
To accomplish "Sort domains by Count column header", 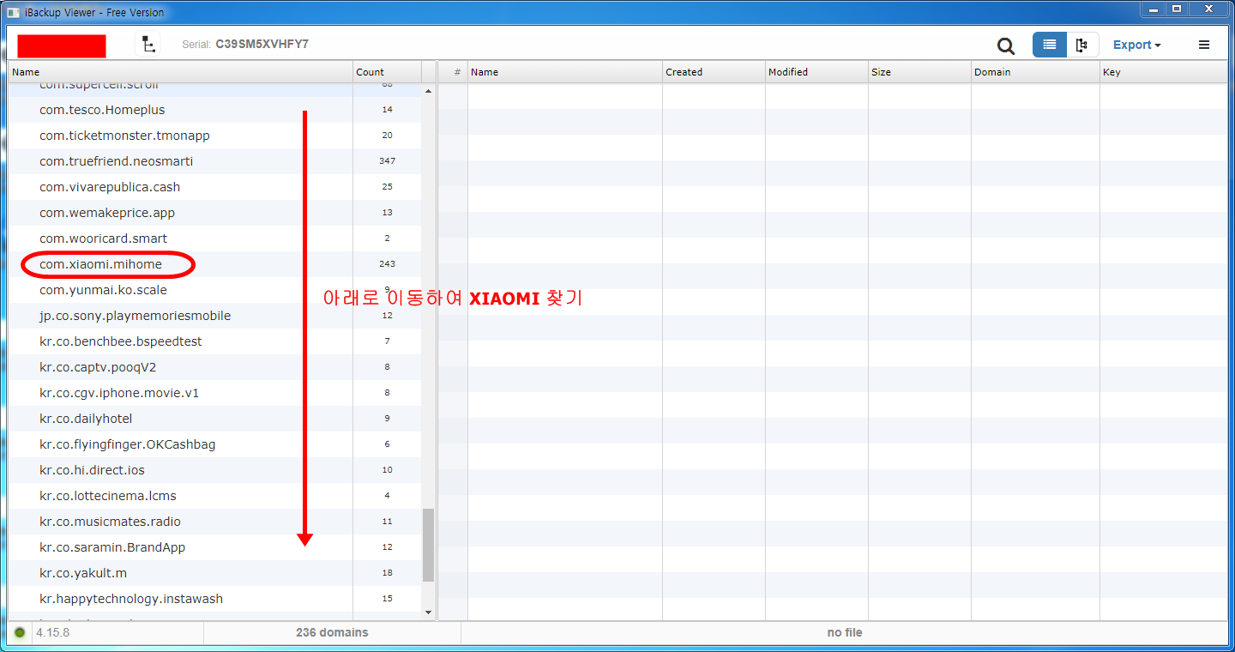I will (x=387, y=72).
